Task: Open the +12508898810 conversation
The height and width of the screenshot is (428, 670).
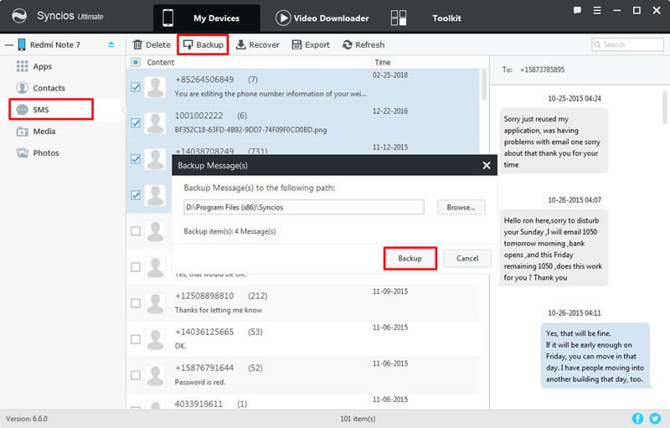Action: pos(303,303)
